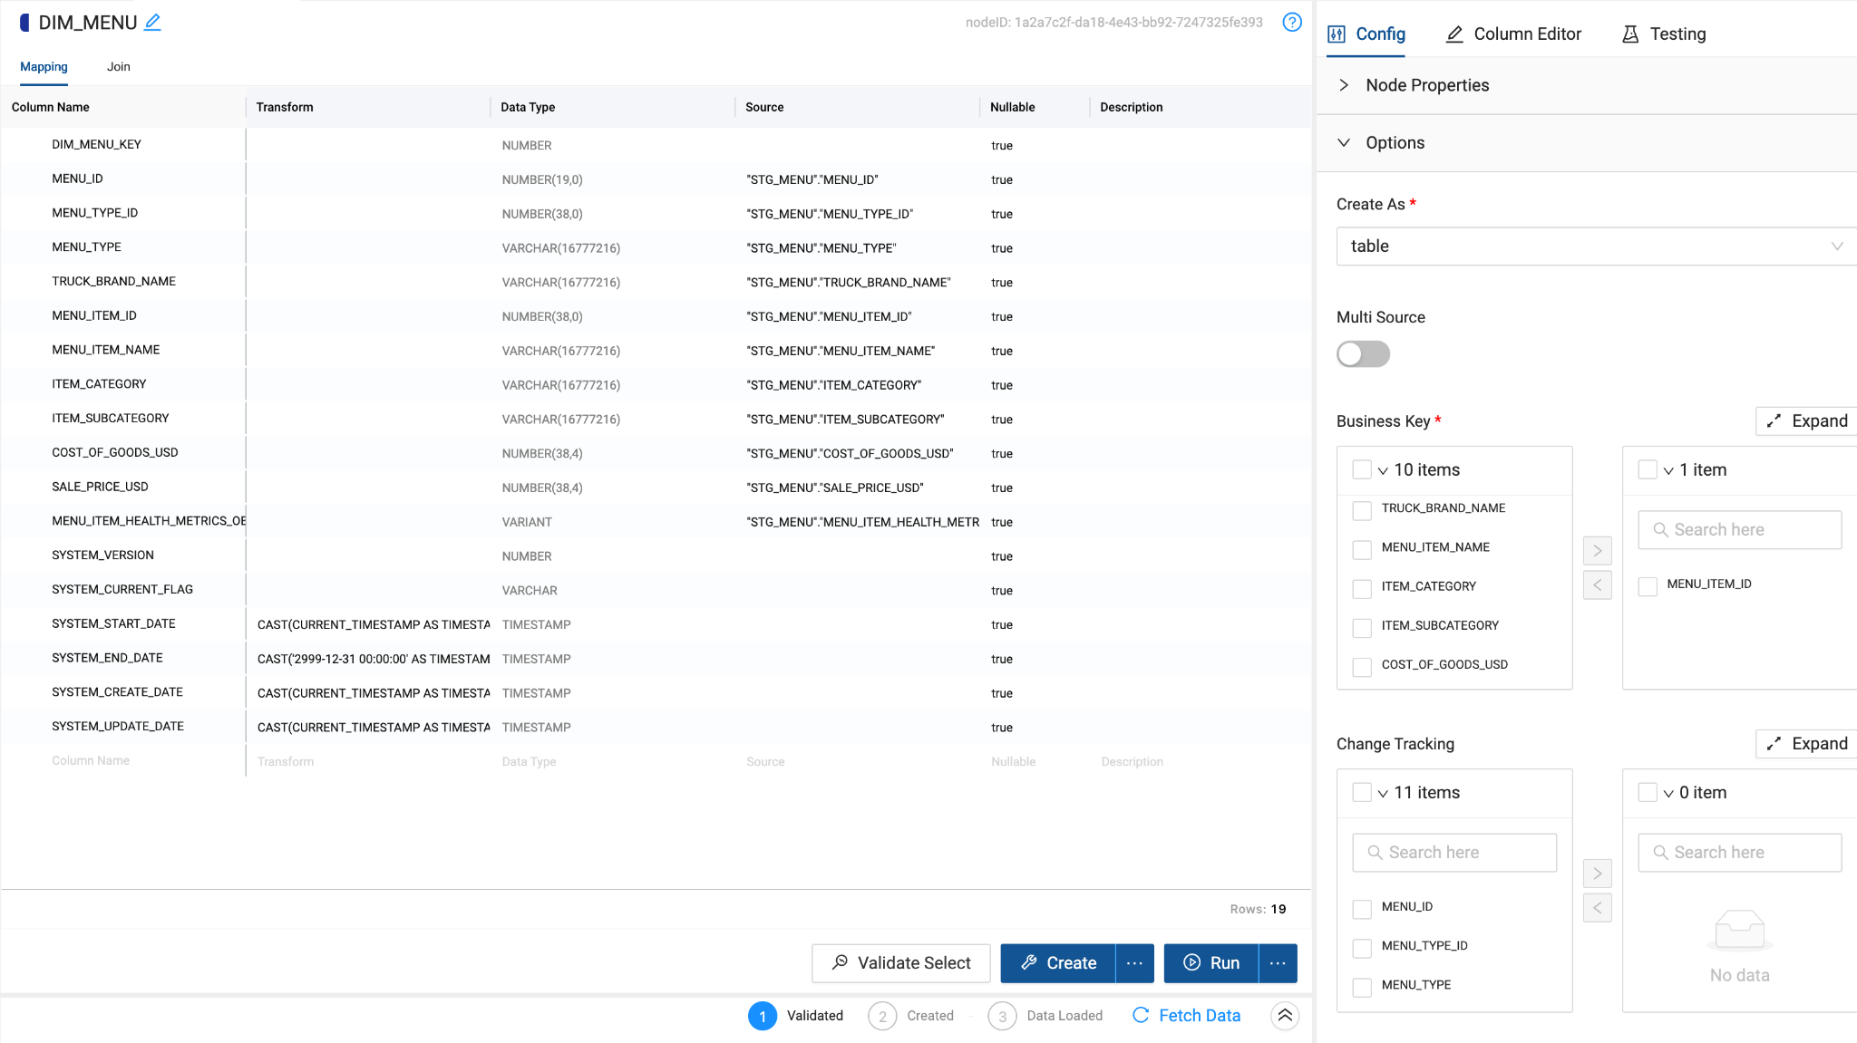Image resolution: width=1857 pixels, height=1043 pixels.
Task: Check the MENU_ID Change Tracking checkbox
Action: [1362, 910]
